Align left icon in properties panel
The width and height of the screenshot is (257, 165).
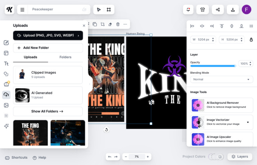192,26
